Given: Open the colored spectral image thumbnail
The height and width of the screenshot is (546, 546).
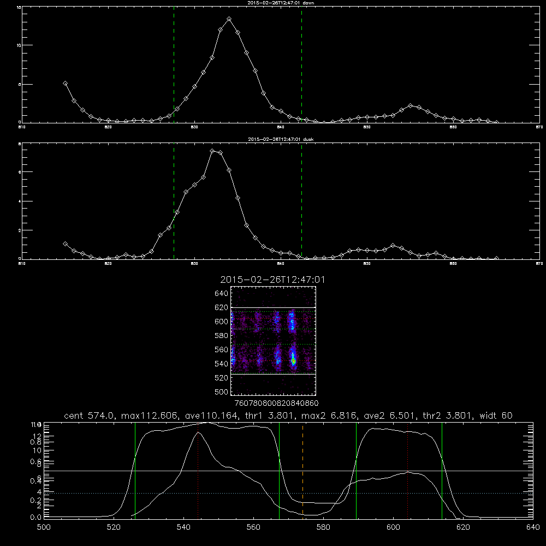Looking at the screenshot, I should point(274,341).
